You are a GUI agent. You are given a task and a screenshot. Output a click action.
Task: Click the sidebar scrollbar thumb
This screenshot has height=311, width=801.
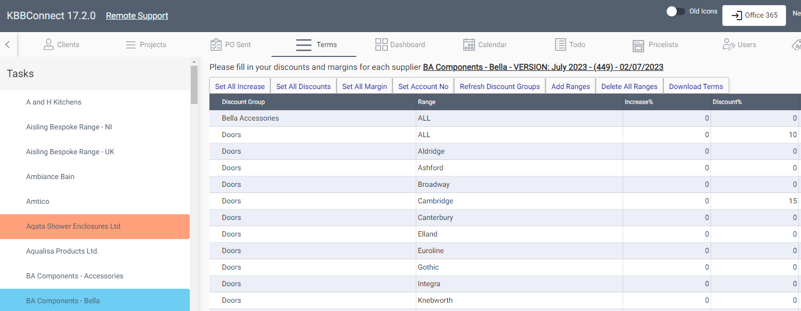click(194, 85)
